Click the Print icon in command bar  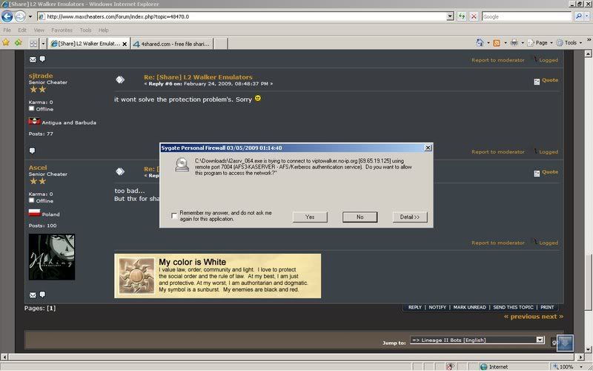(x=514, y=43)
